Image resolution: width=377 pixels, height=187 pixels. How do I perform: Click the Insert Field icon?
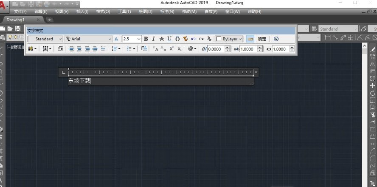tap(144, 49)
